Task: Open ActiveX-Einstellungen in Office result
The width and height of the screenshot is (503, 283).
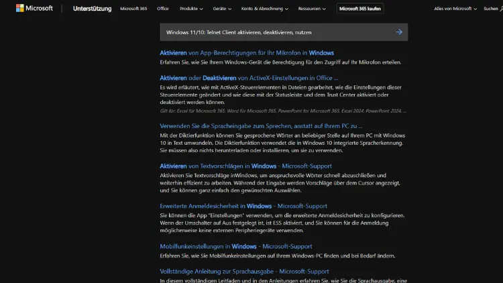Action: 249,78
